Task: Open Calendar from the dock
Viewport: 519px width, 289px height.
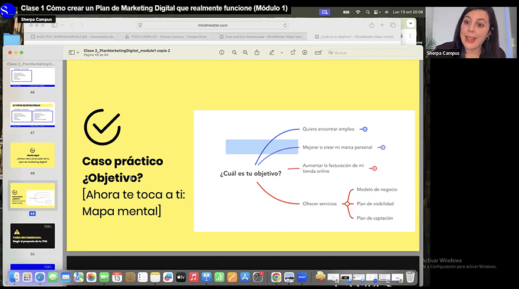Action: 117,277
